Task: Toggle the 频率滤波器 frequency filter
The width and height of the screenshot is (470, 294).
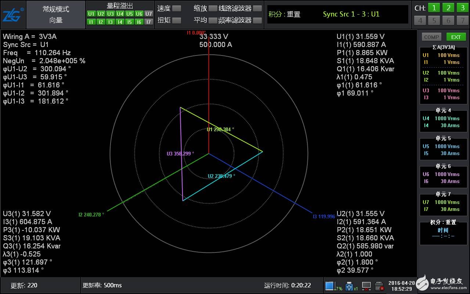Action: click(257, 20)
